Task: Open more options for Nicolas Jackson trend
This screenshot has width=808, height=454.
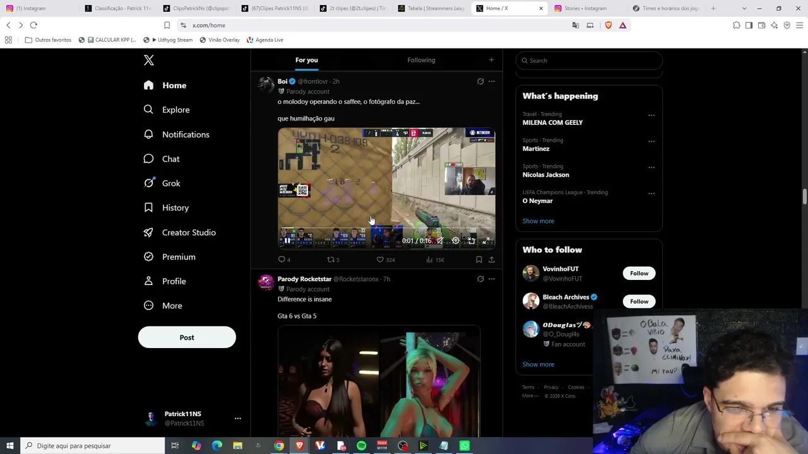Action: pos(651,168)
